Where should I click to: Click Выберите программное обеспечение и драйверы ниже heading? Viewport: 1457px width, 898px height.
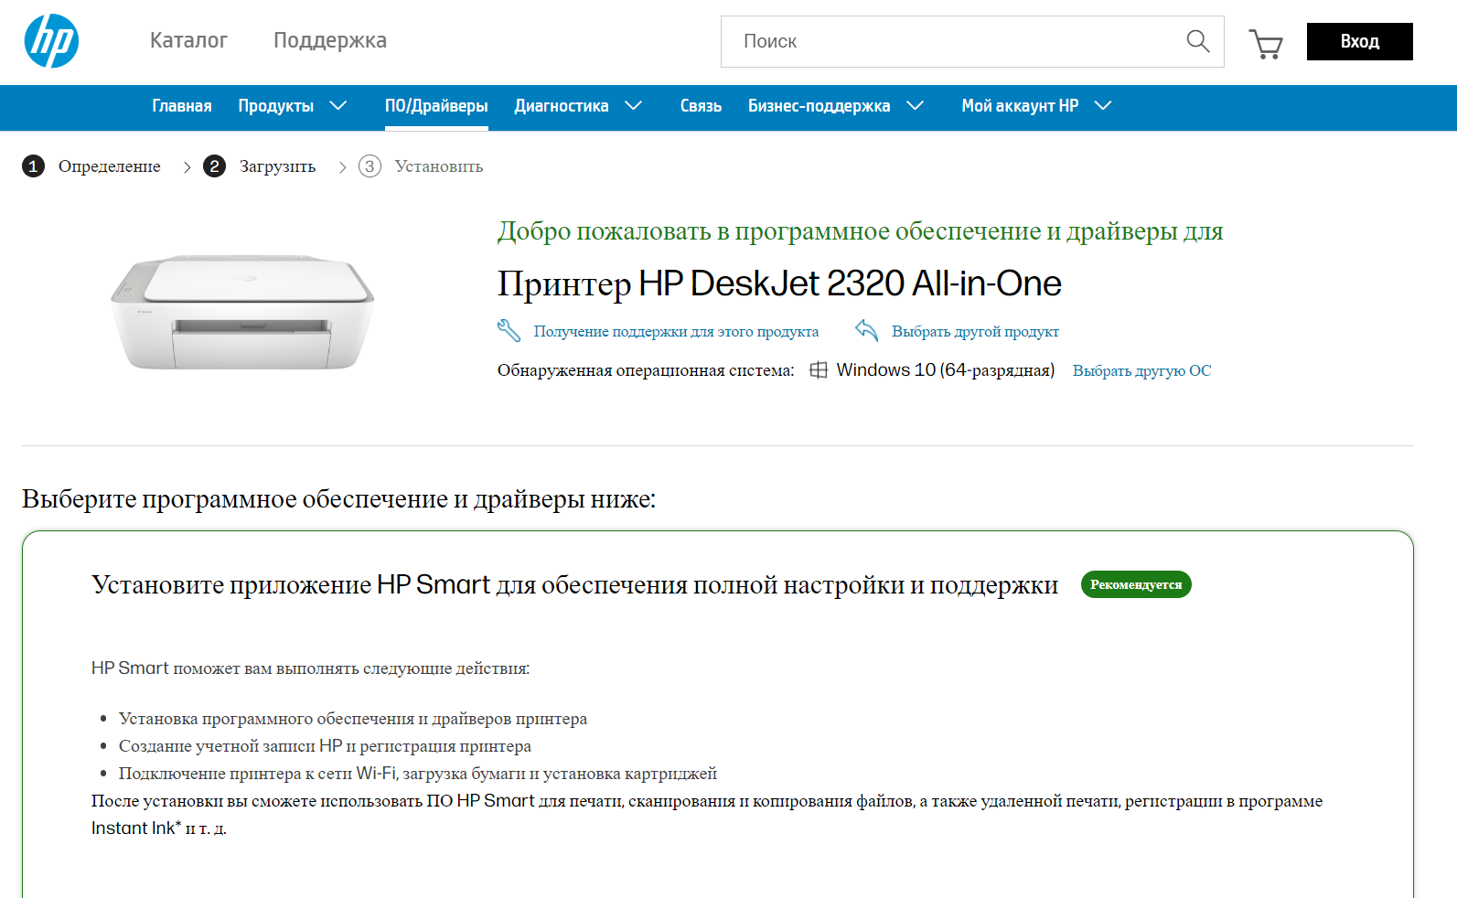click(338, 498)
